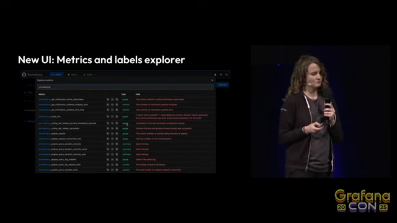This screenshot has width=397, height=223.
Task: Insert config_last_reload_successful at cursor
Action: tap(112, 128)
